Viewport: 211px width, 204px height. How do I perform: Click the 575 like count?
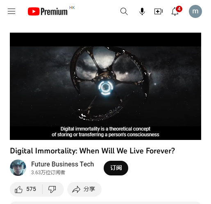pyautogui.click(x=31, y=189)
